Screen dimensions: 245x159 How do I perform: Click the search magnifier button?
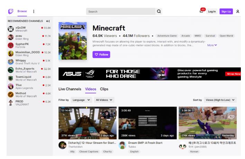pos(159,11)
